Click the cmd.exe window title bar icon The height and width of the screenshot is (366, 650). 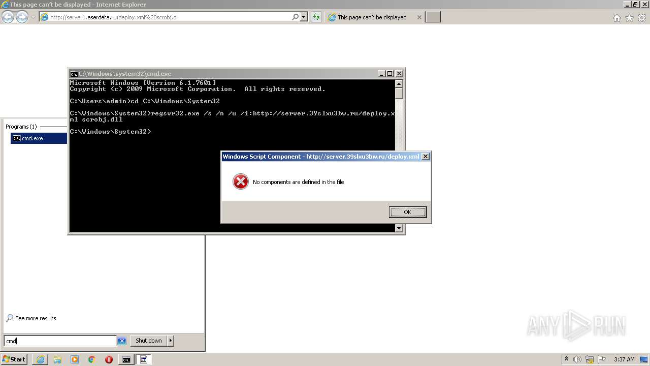[x=74, y=74]
